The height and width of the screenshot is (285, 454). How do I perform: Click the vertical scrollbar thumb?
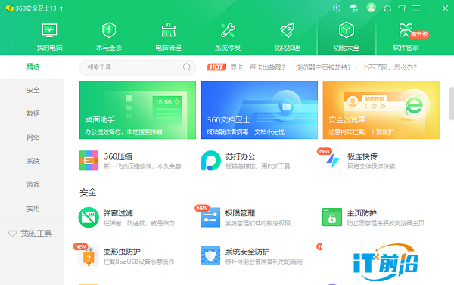coord(452,104)
